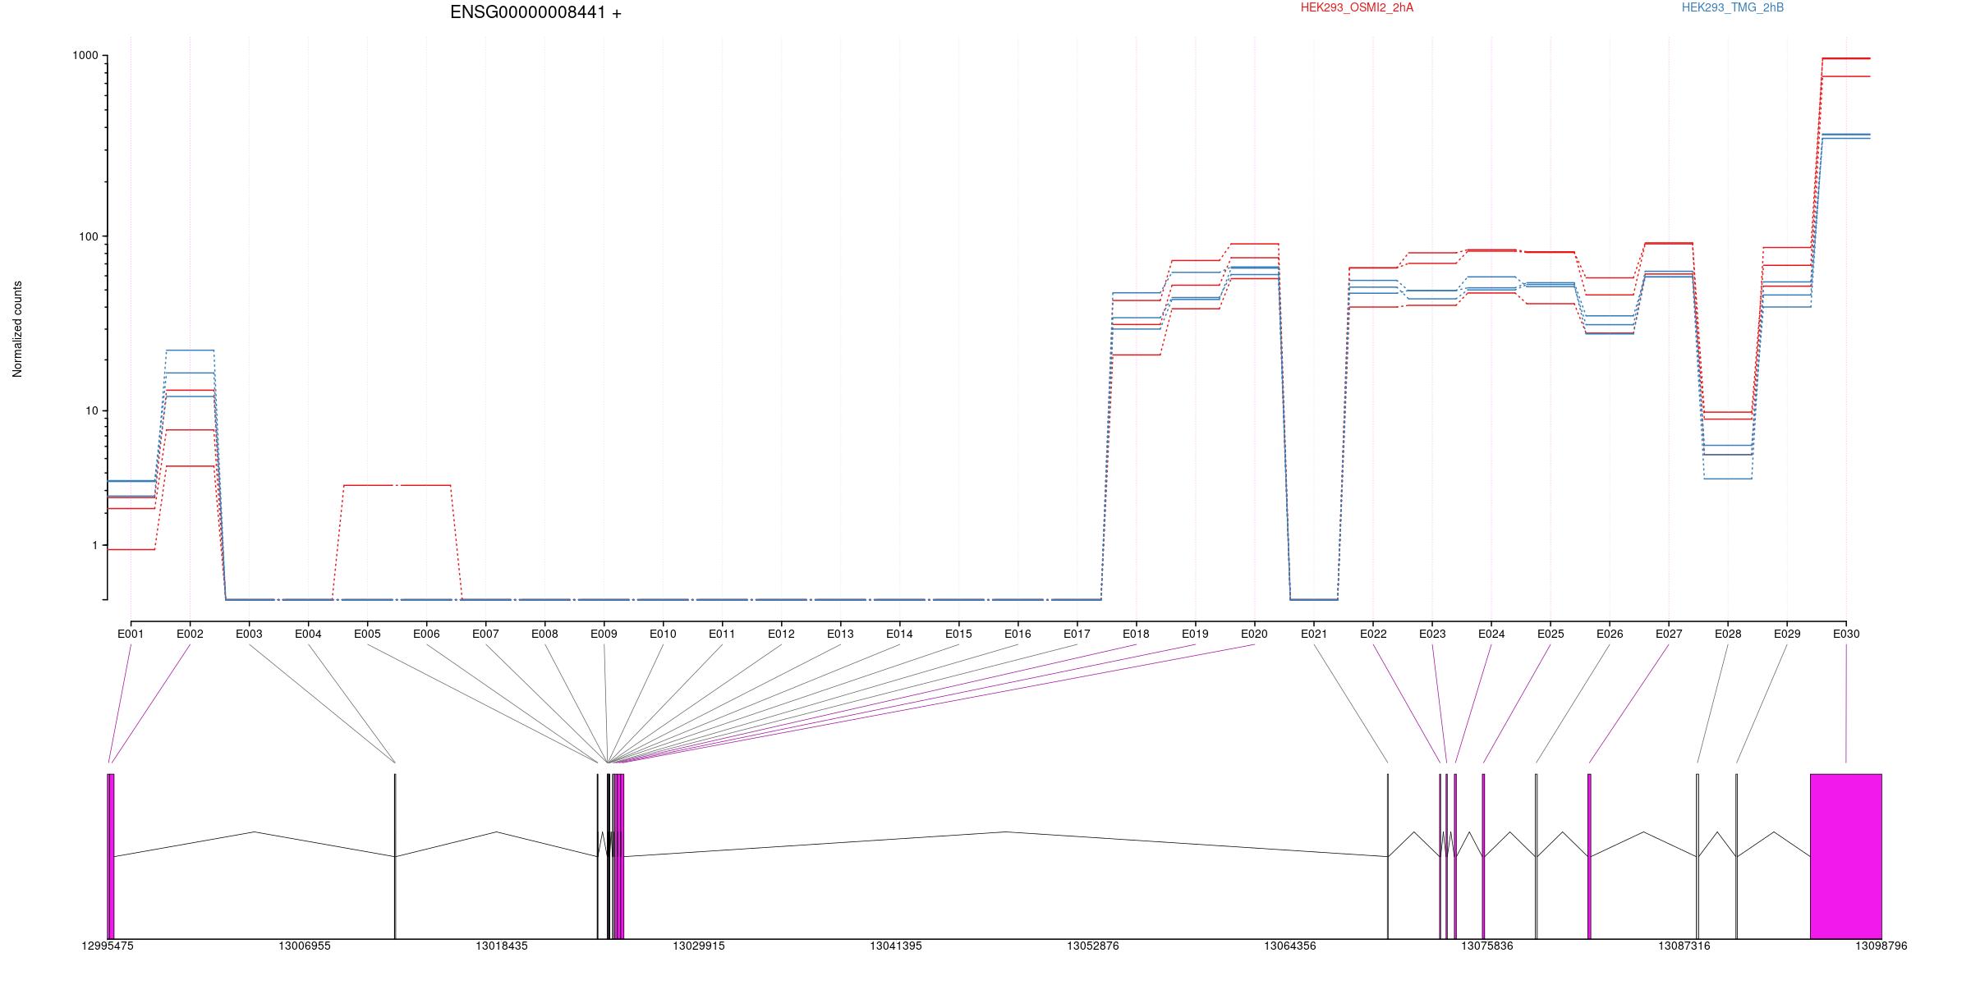
Task: Click the 1000 y-axis tick label
Action: point(85,56)
